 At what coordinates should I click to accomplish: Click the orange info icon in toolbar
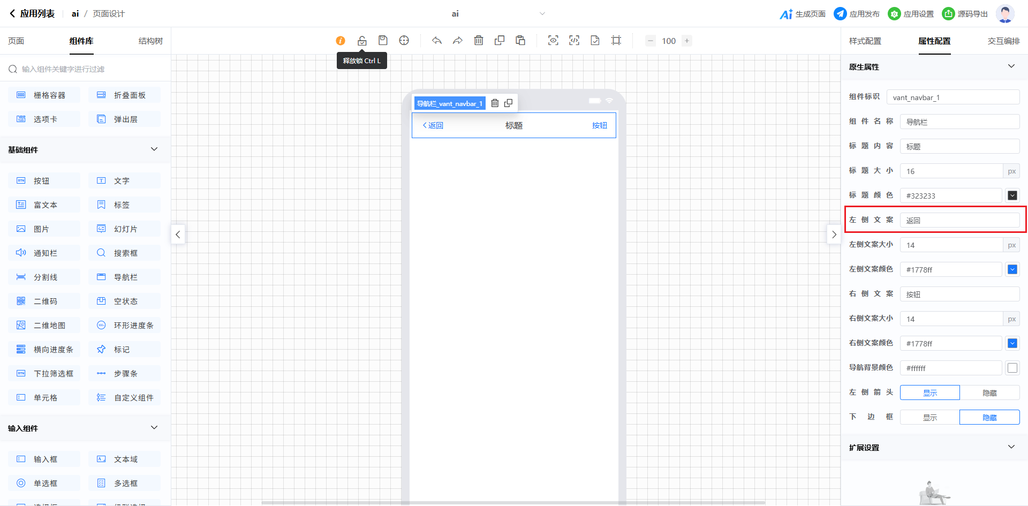coord(341,41)
